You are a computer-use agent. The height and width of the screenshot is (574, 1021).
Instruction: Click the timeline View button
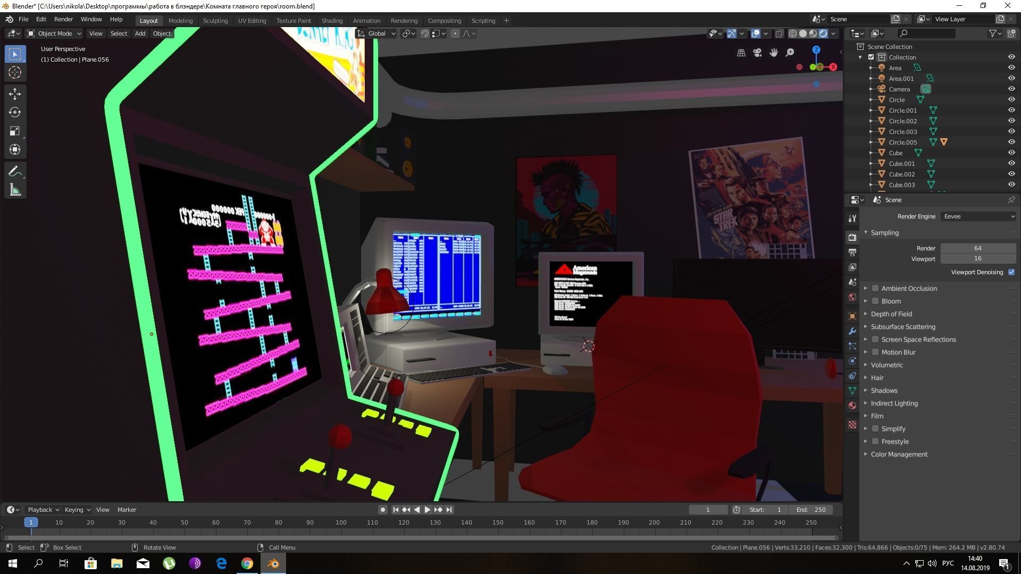pyautogui.click(x=103, y=509)
